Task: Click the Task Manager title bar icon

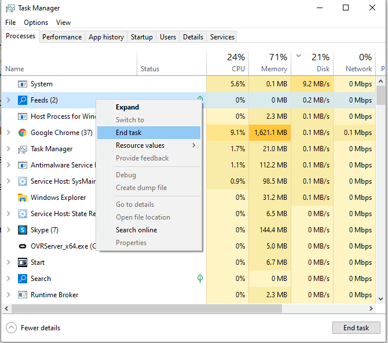Action: click(10, 8)
